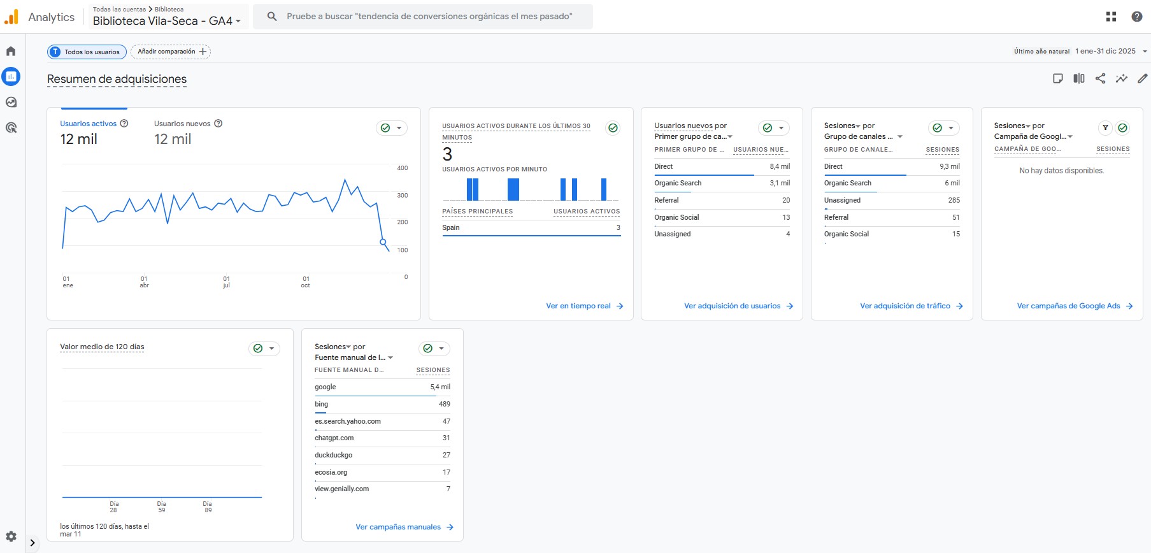
Task: Select the Usuarios nuevos metric
Action: (x=182, y=124)
